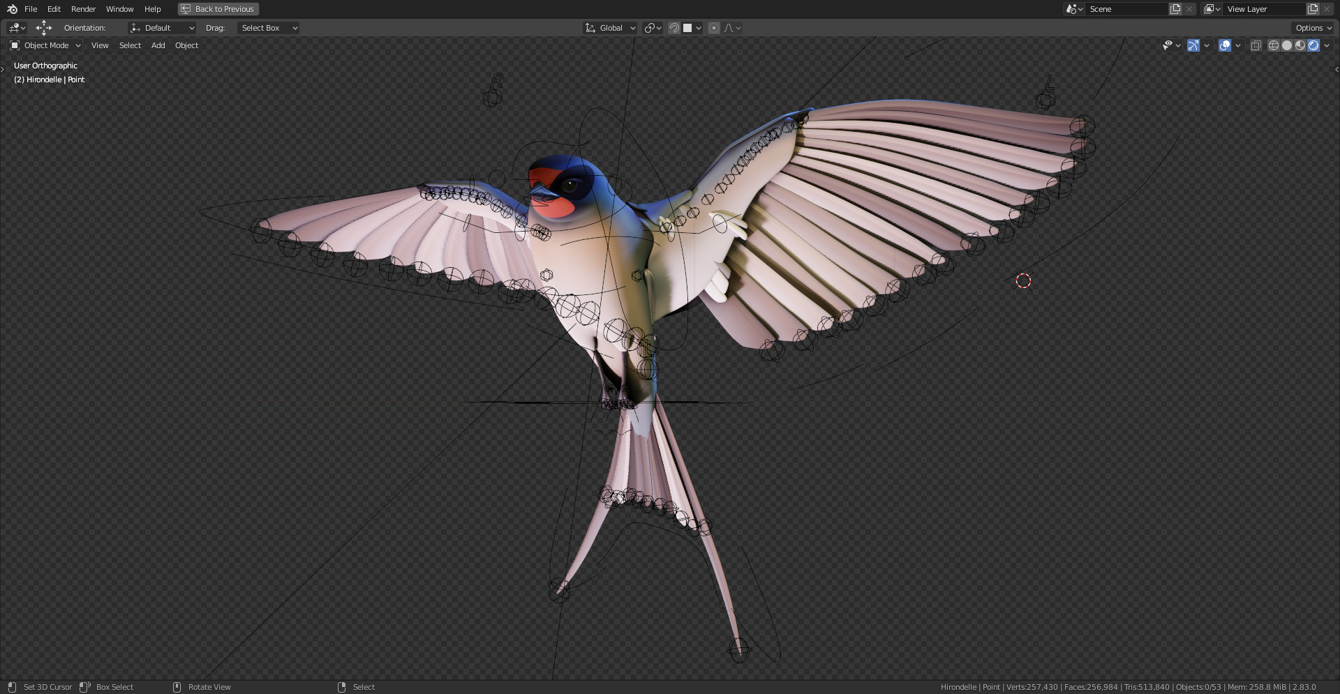The width and height of the screenshot is (1340, 694).
Task: Open the editor type selector dropdown
Action: click(x=17, y=28)
